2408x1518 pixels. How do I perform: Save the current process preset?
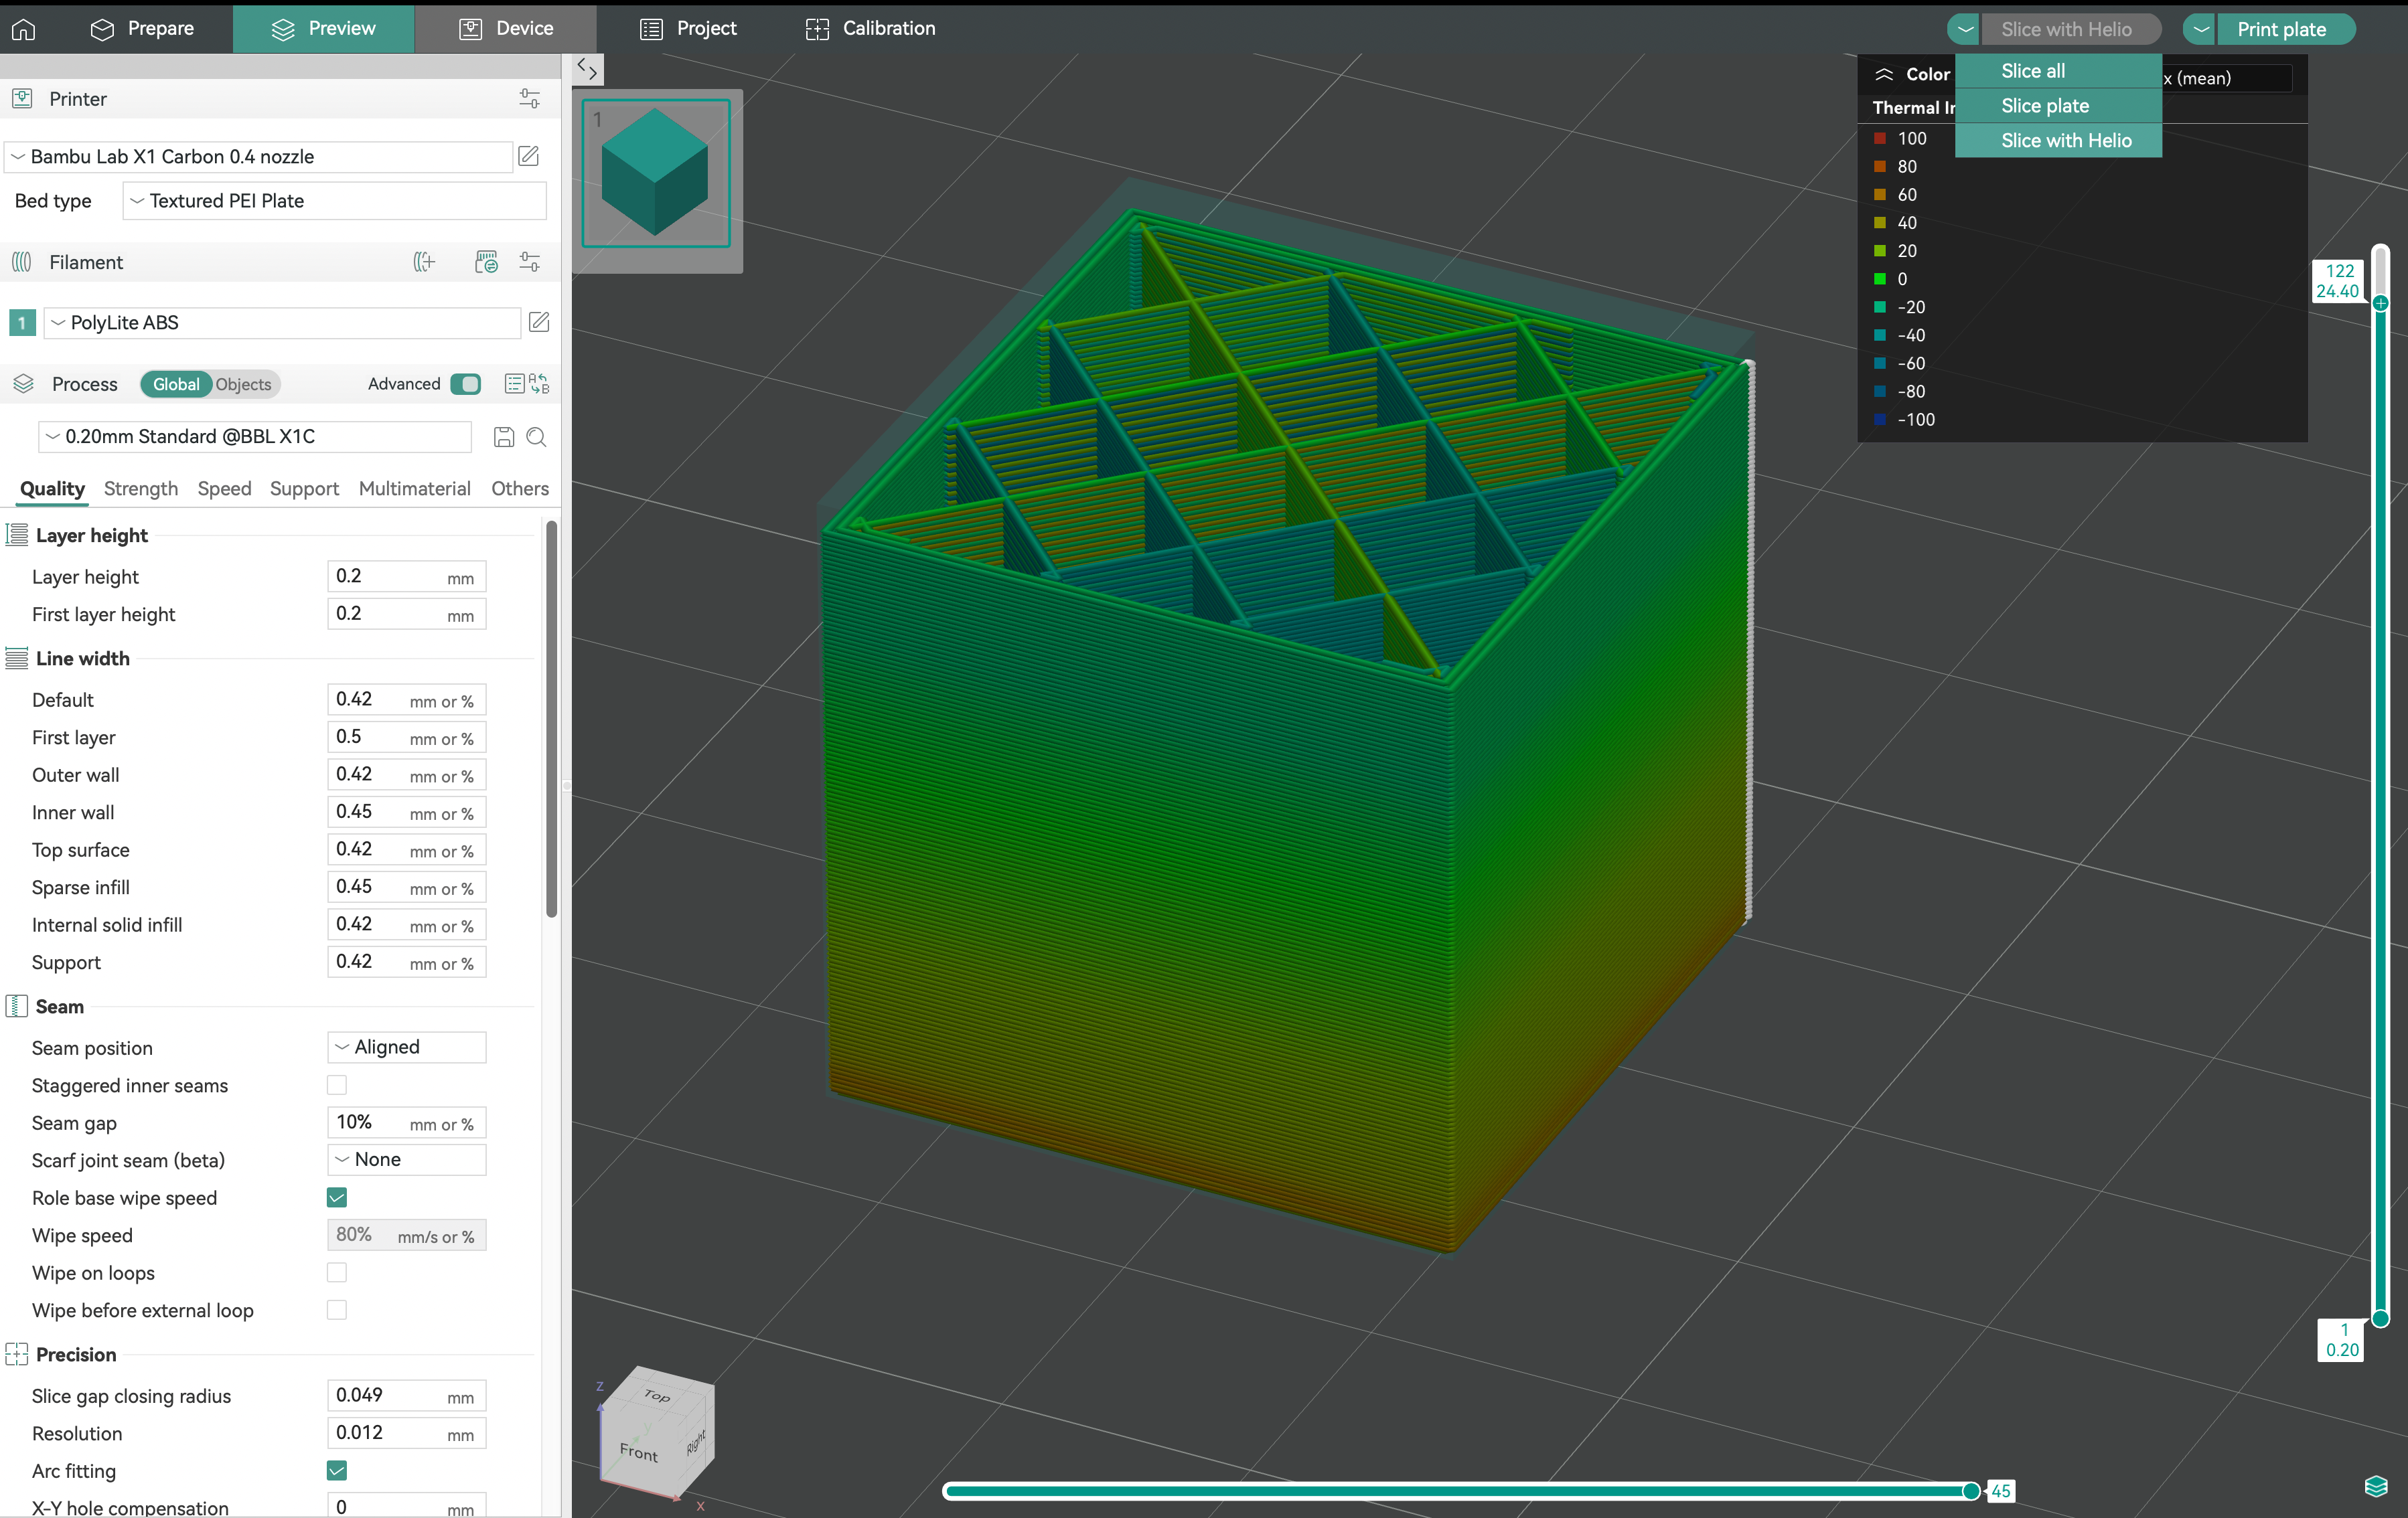point(504,436)
